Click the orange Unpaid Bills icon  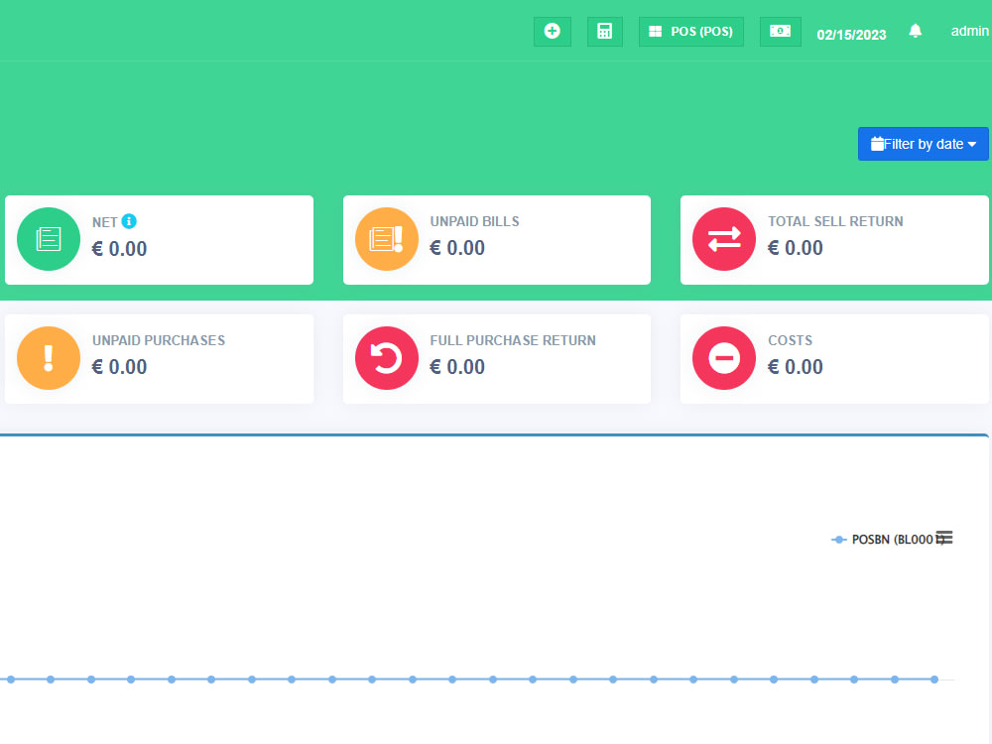point(387,239)
